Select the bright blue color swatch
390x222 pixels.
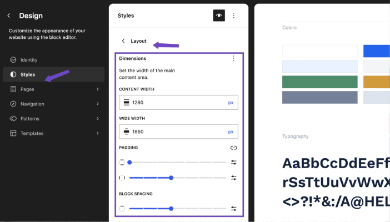pos(377,51)
